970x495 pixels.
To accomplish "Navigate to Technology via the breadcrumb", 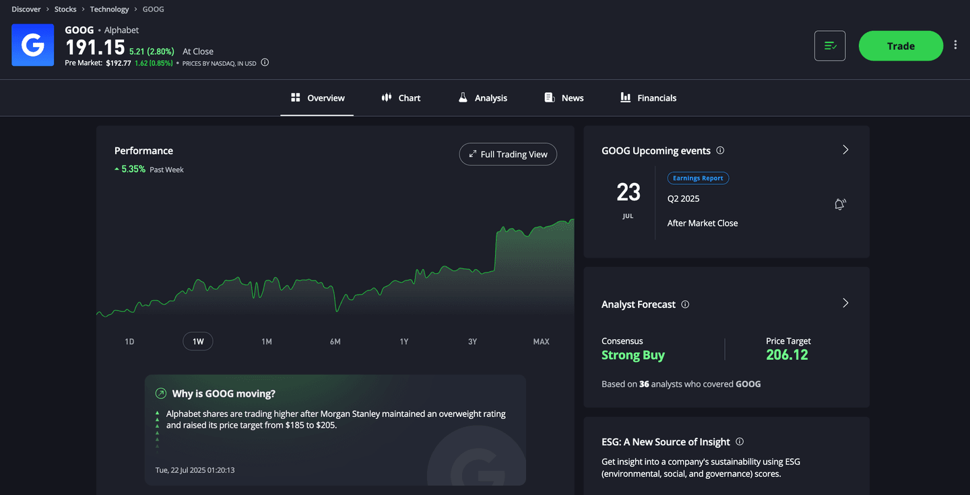I will 109,9.
